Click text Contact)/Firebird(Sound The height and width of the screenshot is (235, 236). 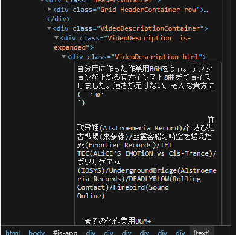pos(123,187)
